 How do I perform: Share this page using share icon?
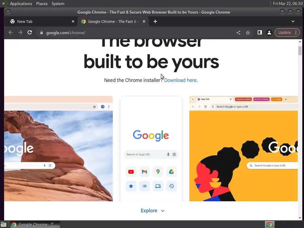(238, 33)
